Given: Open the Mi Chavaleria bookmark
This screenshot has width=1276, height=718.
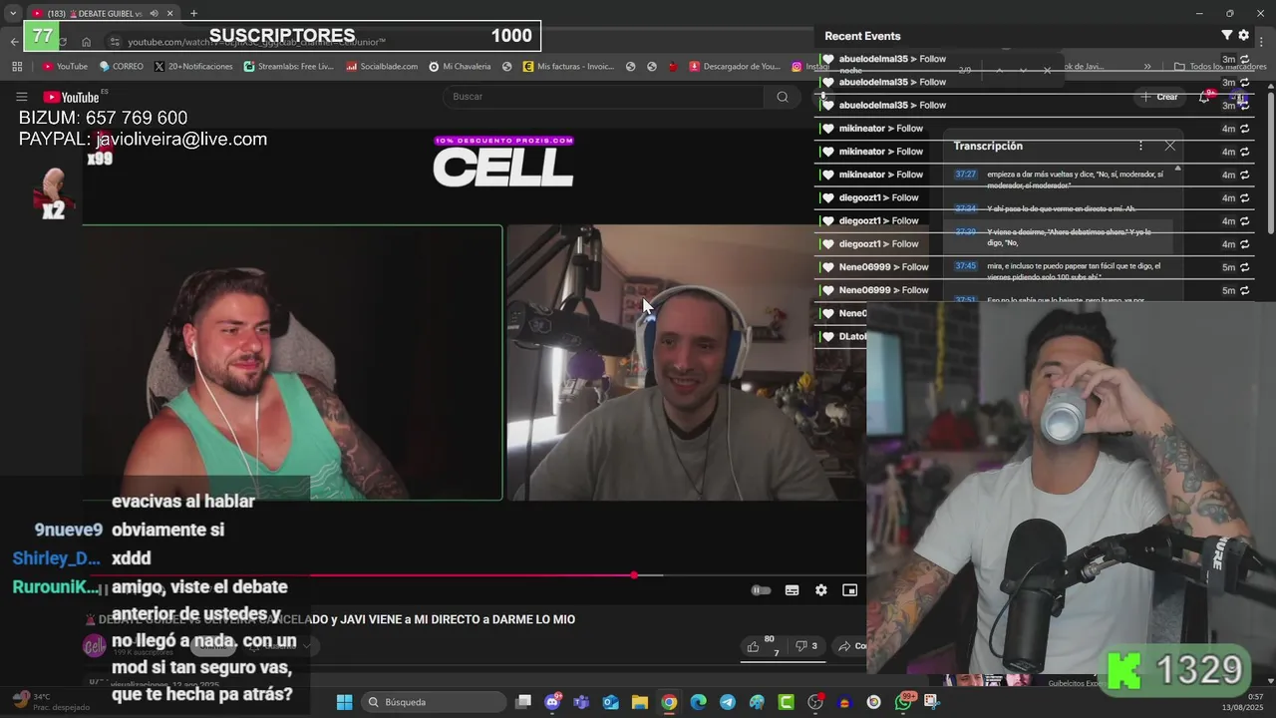Looking at the screenshot, I should [460, 67].
